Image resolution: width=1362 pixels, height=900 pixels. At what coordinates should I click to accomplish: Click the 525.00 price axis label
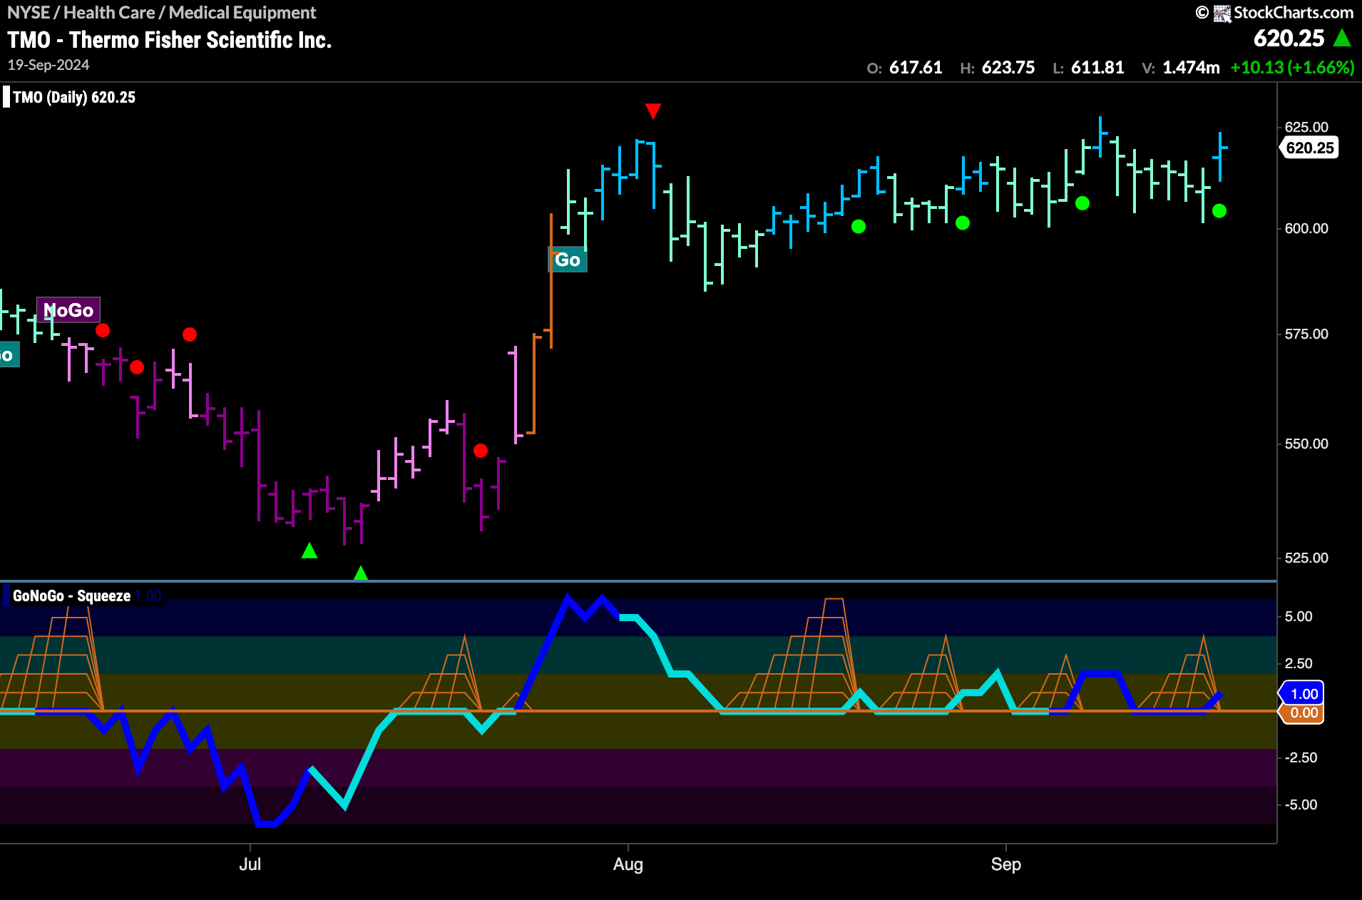[1306, 558]
